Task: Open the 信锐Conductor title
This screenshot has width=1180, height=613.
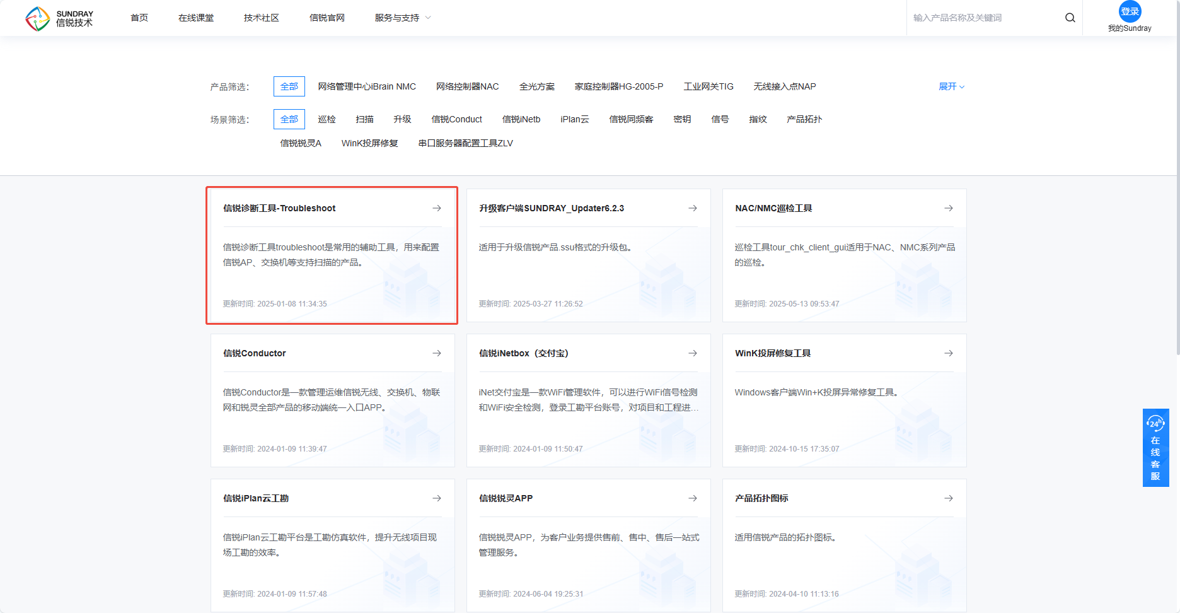Action: coord(255,353)
